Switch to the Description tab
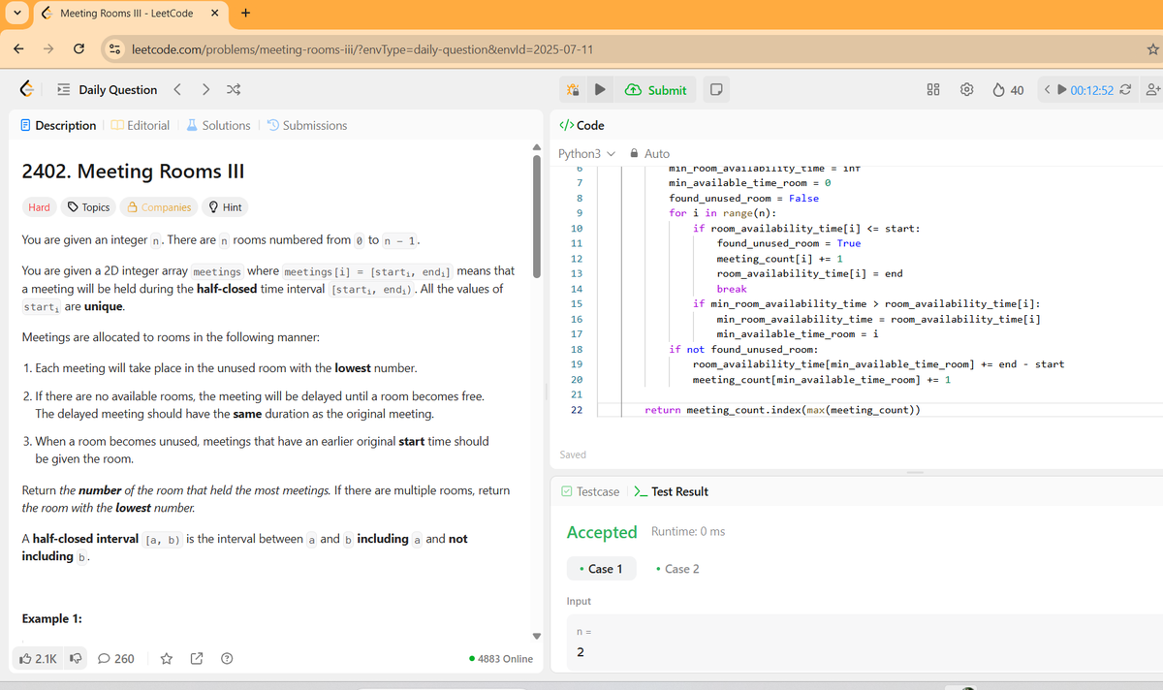This screenshot has height=690, width=1163. [58, 125]
